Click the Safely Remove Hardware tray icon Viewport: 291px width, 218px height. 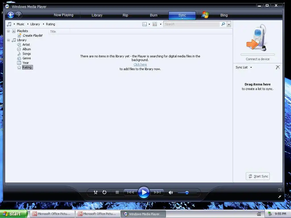coord(270,214)
